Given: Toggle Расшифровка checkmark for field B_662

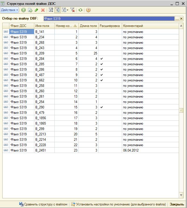Looking at the screenshot, I should click(101, 80).
